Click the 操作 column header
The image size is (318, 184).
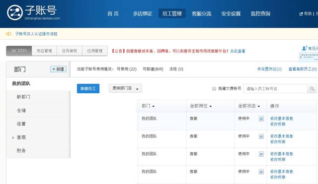[275, 106]
